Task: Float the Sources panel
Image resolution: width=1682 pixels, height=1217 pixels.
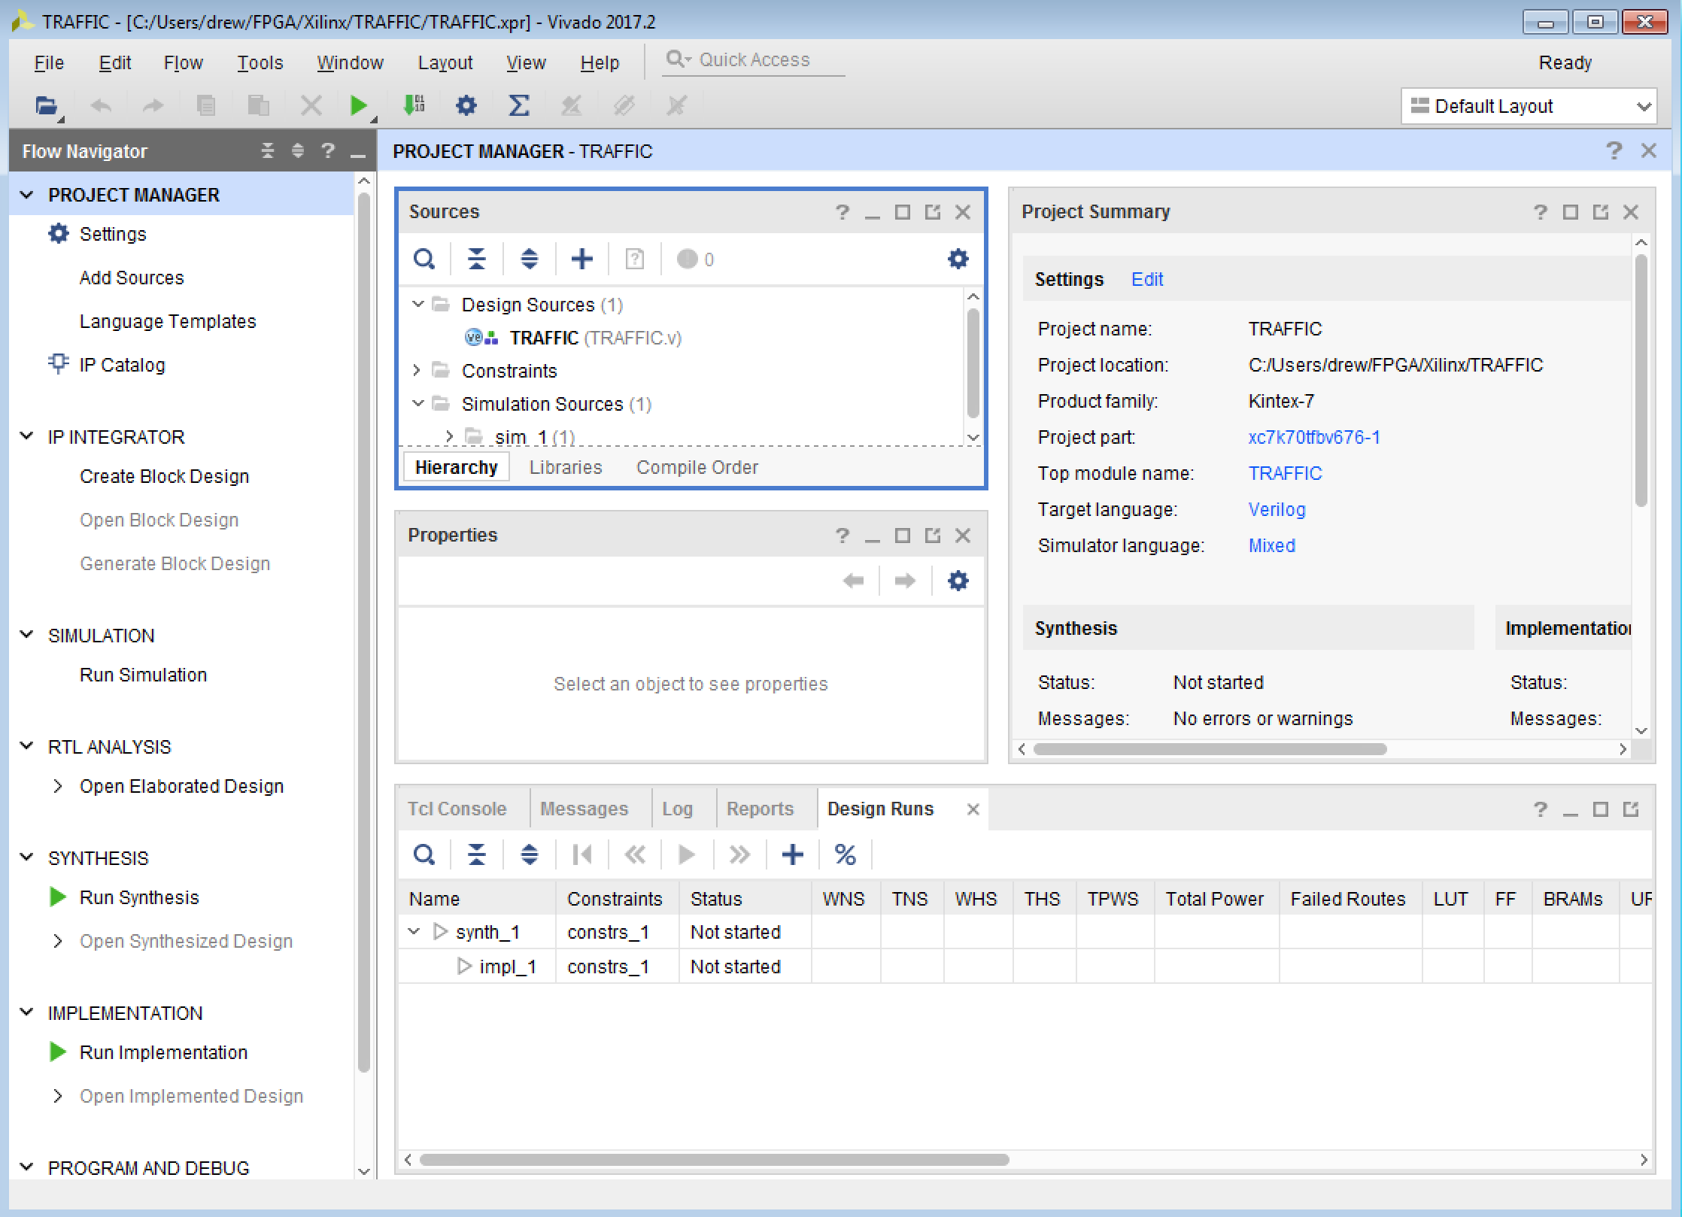Action: tap(933, 212)
